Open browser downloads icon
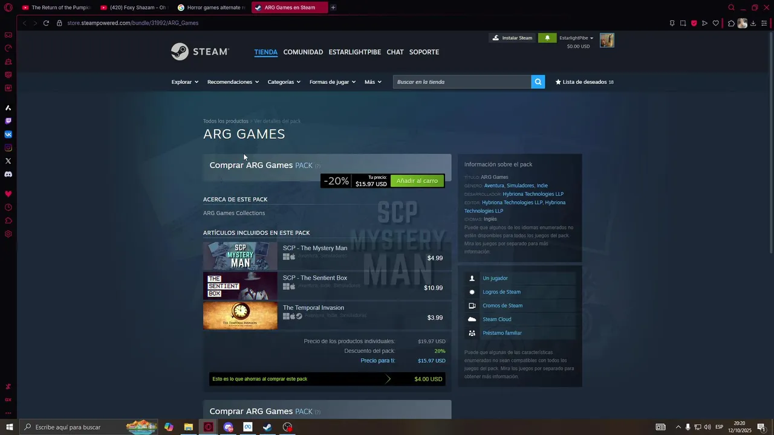 (x=753, y=23)
